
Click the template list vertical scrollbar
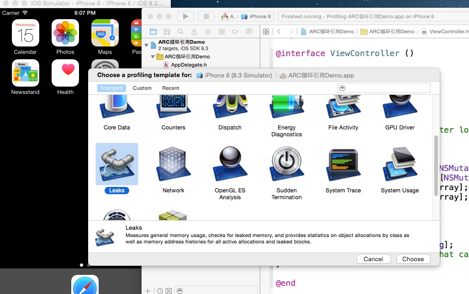click(436, 165)
